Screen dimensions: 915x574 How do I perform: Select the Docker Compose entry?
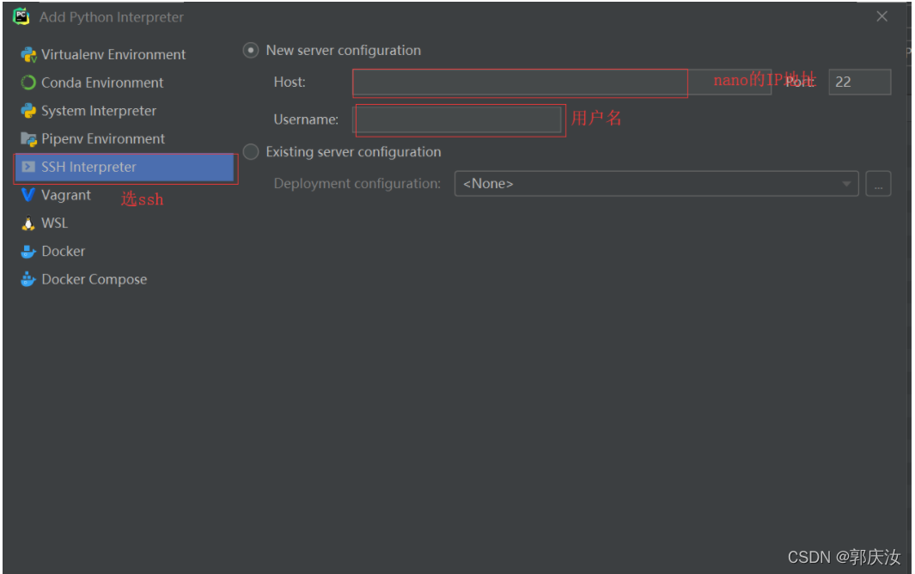(94, 280)
